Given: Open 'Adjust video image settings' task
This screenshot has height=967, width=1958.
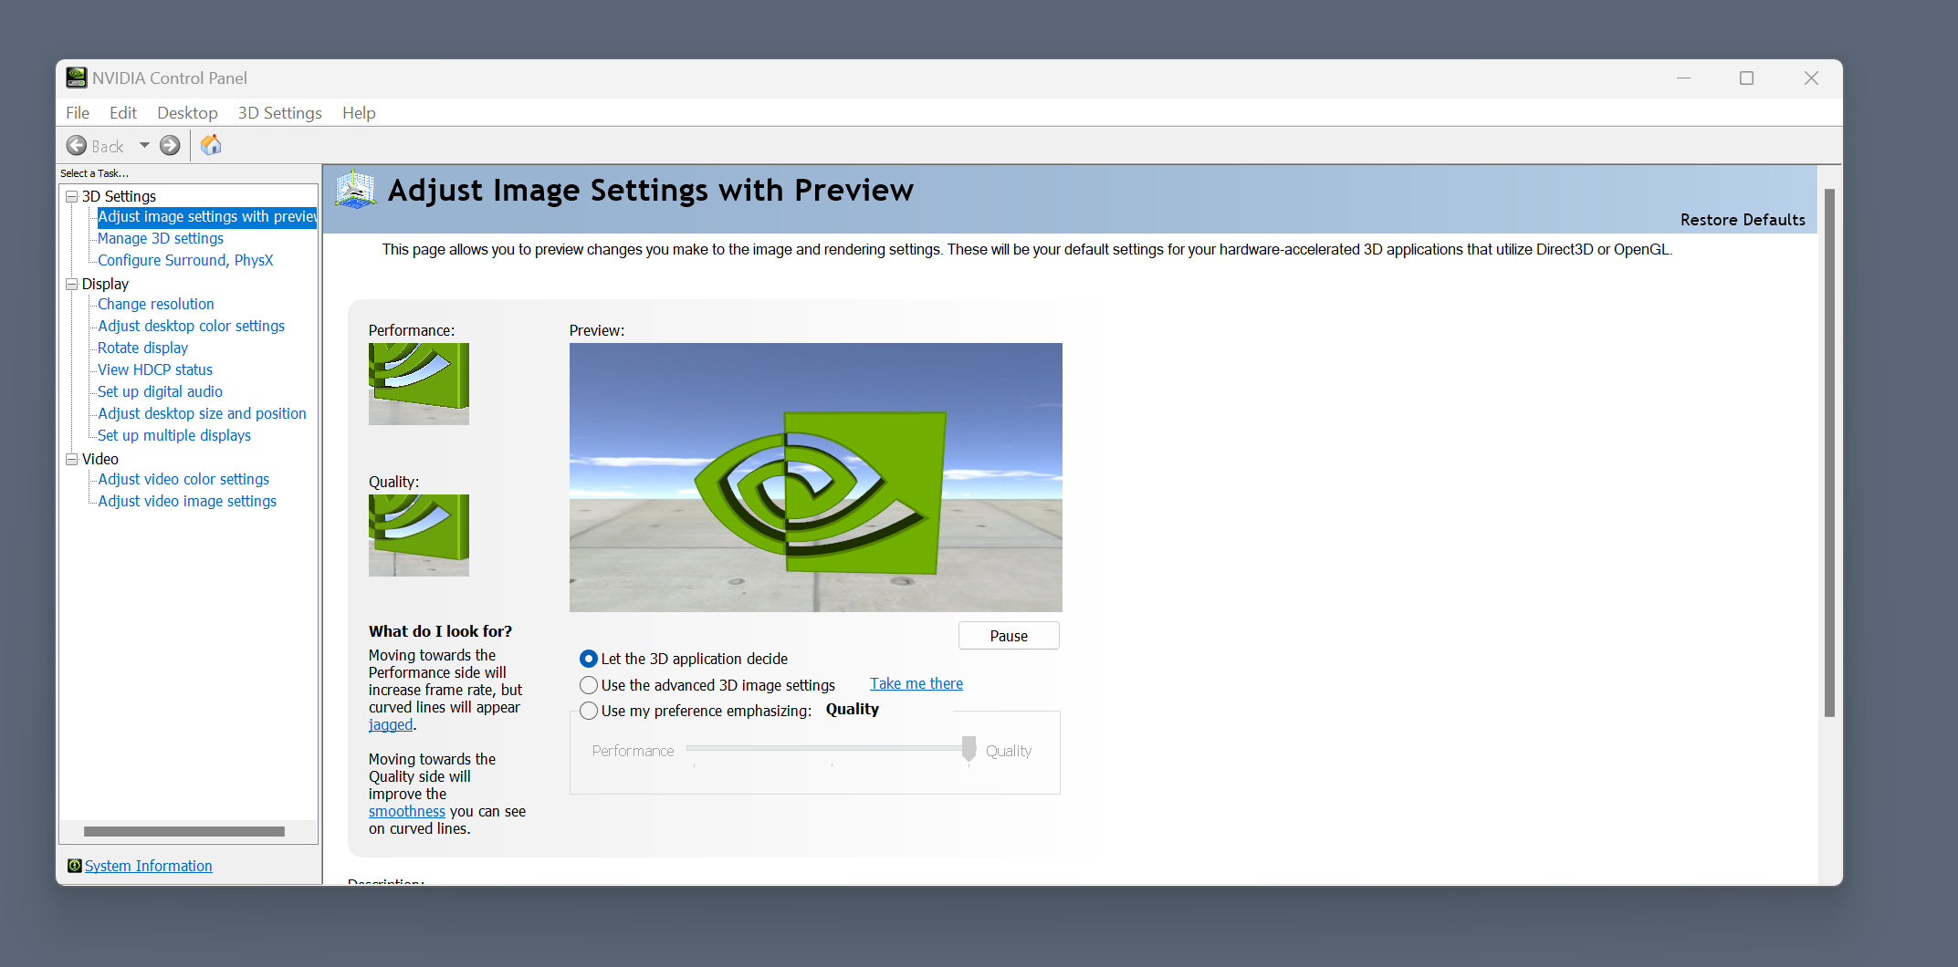Looking at the screenshot, I should [187, 501].
